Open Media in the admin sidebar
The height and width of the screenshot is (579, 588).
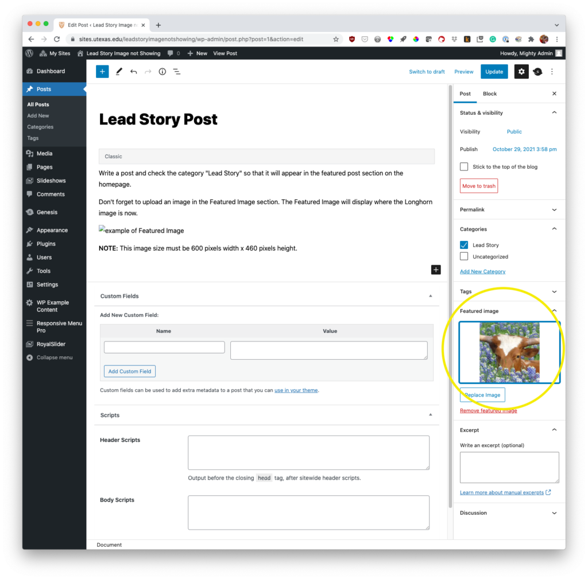click(x=44, y=153)
